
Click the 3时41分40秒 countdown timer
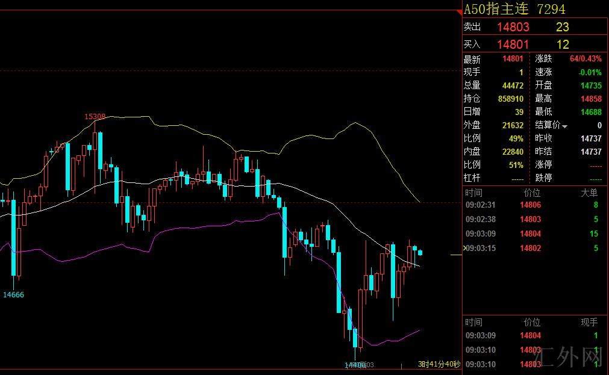coord(440,364)
